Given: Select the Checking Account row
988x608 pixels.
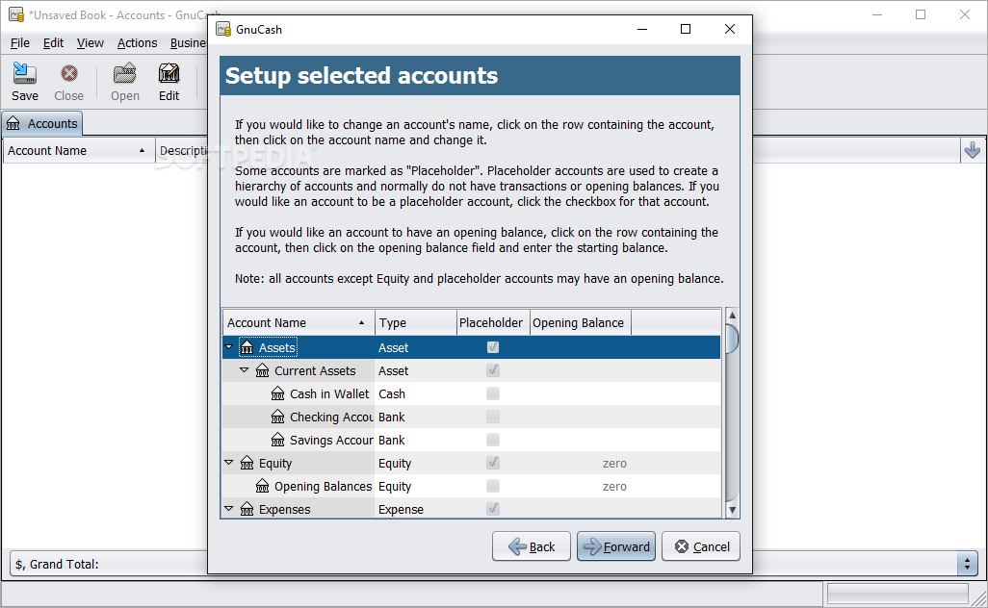Looking at the screenshot, I should 471,417.
